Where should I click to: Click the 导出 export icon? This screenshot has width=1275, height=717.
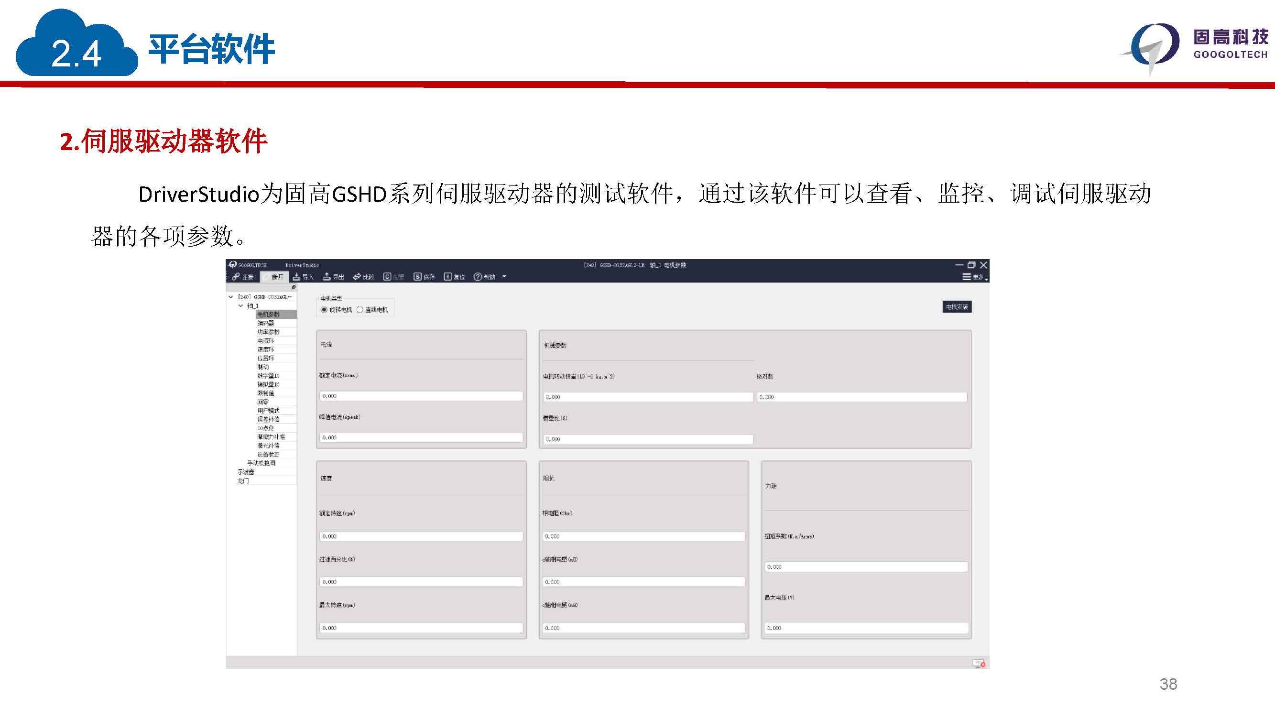coord(327,277)
